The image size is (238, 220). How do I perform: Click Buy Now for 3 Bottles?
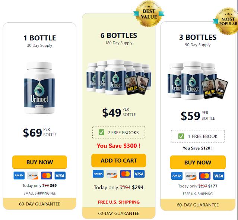click(x=198, y=162)
